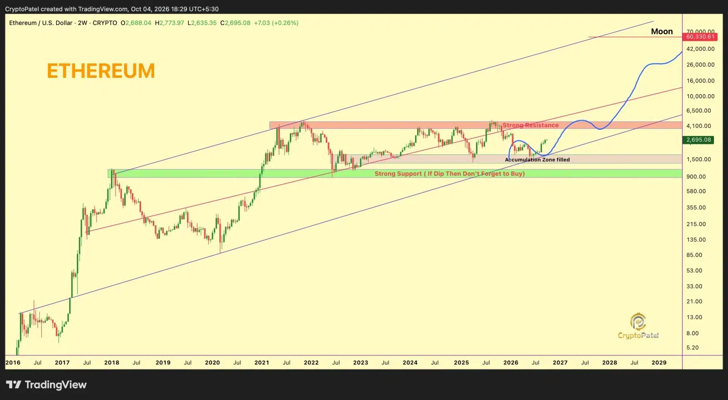728x400 pixels.
Task: Click the 2026 year on the time axis
Action: (x=511, y=363)
